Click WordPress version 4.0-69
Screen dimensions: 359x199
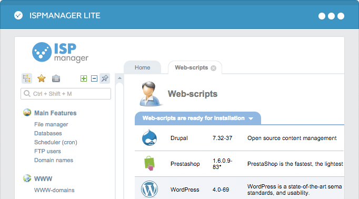(221, 190)
